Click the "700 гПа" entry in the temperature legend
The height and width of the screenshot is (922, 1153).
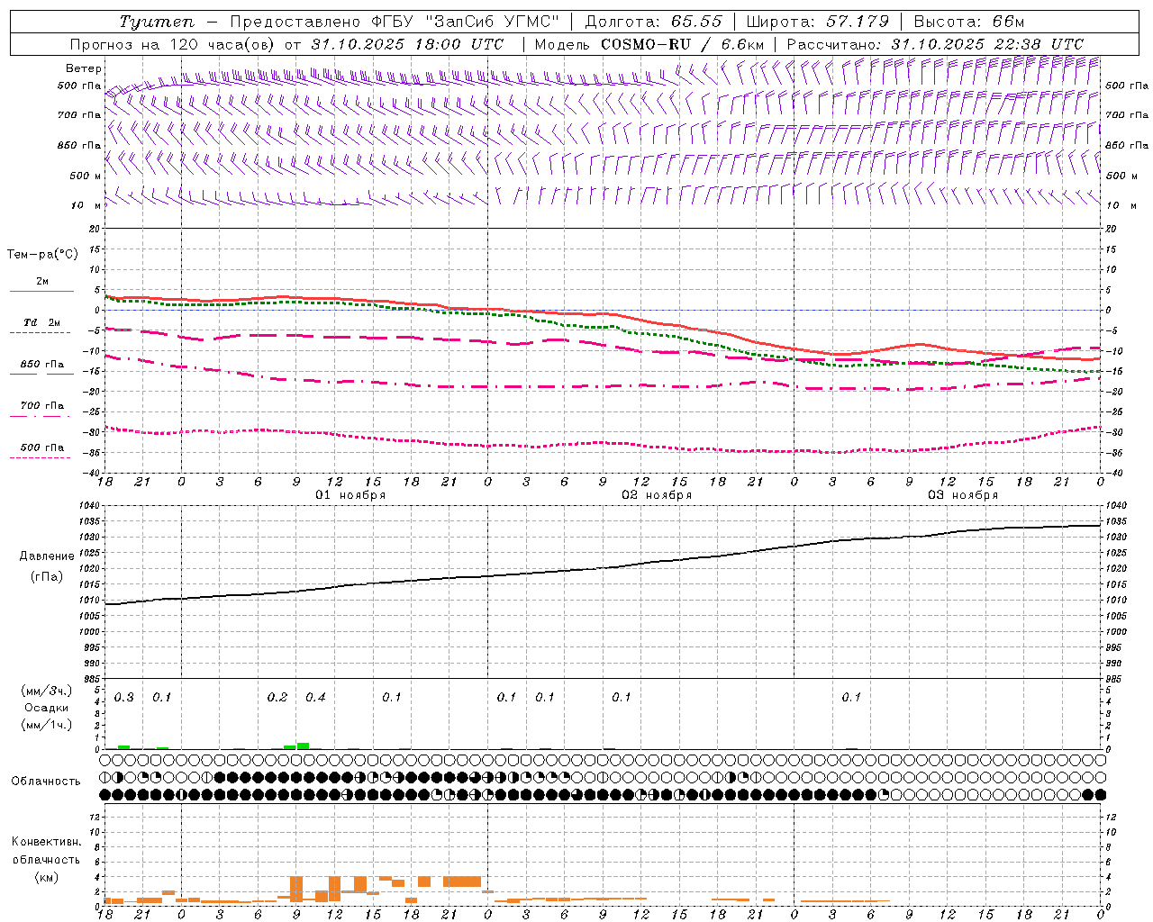(42, 406)
